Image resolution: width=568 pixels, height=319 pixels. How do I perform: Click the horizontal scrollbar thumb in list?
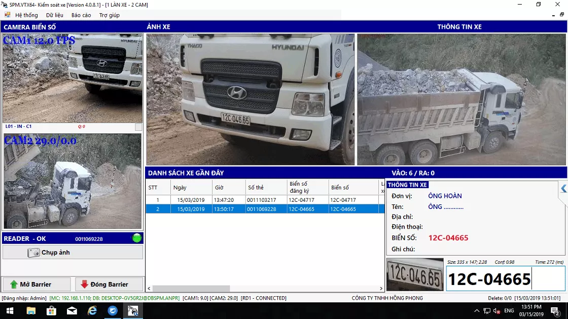(x=191, y=289)
